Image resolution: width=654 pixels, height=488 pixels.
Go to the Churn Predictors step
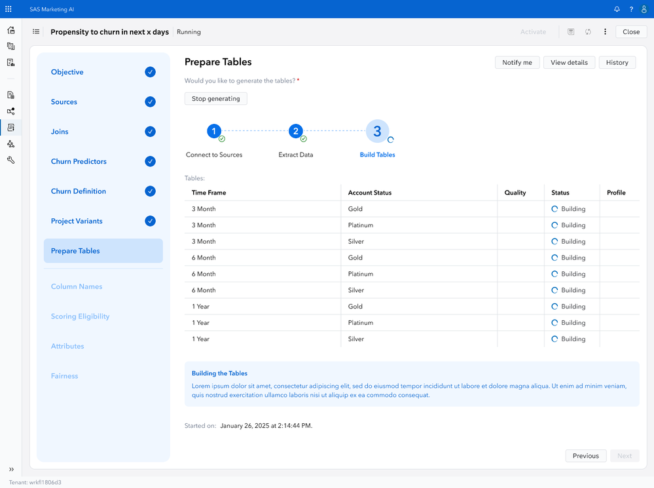[x=79, y=161]
